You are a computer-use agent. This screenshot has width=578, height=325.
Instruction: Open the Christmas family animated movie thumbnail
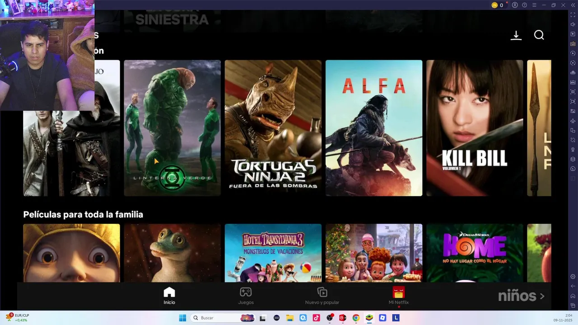click(374, 253)
